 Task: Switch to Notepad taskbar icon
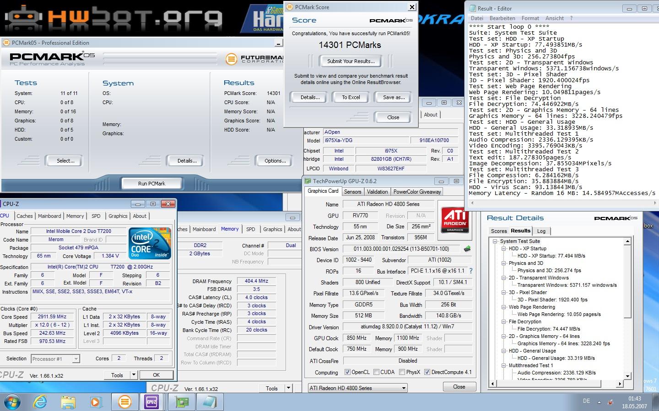click(210, 402)
